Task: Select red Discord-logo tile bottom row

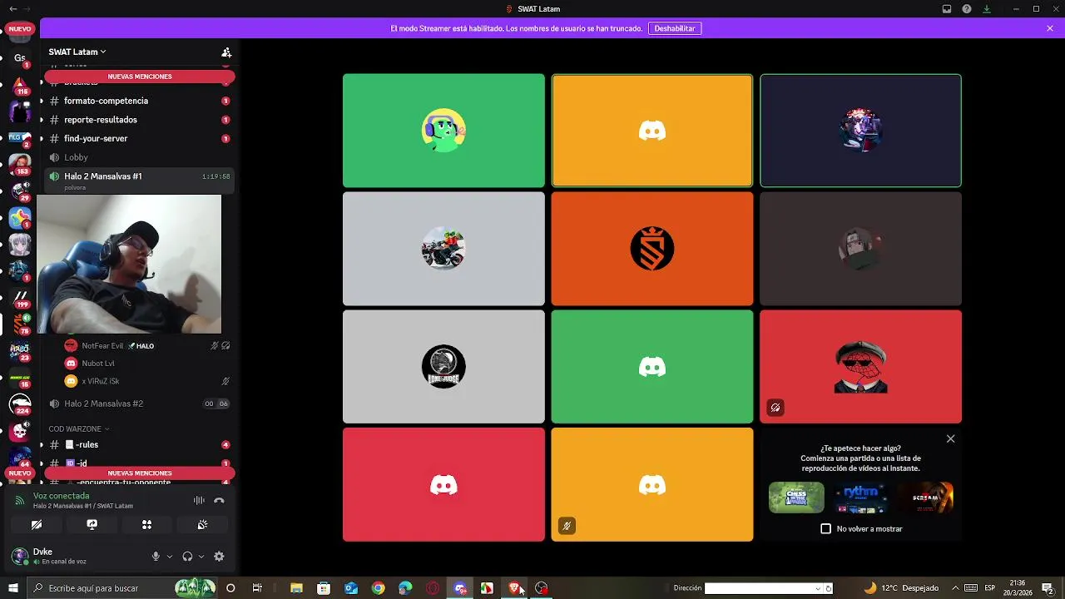Action: click(x=443, y=484)
